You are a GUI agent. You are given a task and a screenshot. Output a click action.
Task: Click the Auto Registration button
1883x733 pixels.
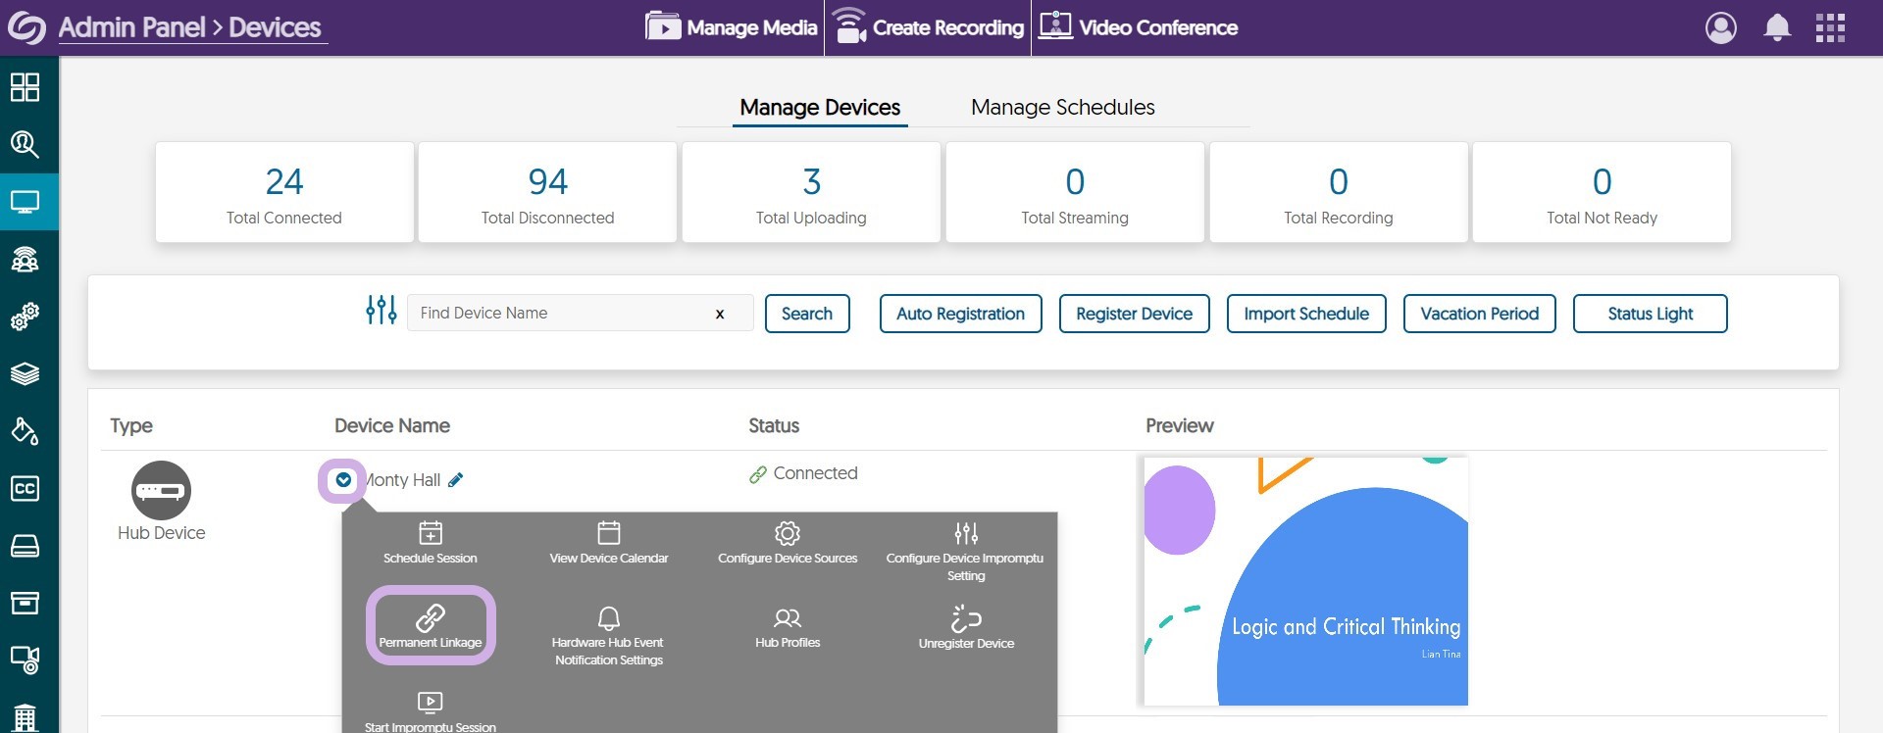(x=960, y=314)
